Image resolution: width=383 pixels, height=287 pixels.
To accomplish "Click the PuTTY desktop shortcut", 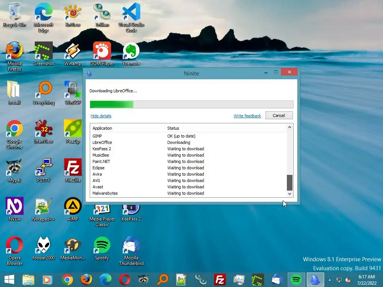I will [x=43, y=170].
